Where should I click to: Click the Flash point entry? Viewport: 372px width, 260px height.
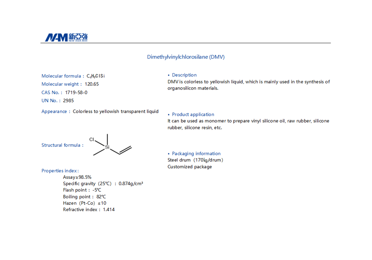pos(82,190)
